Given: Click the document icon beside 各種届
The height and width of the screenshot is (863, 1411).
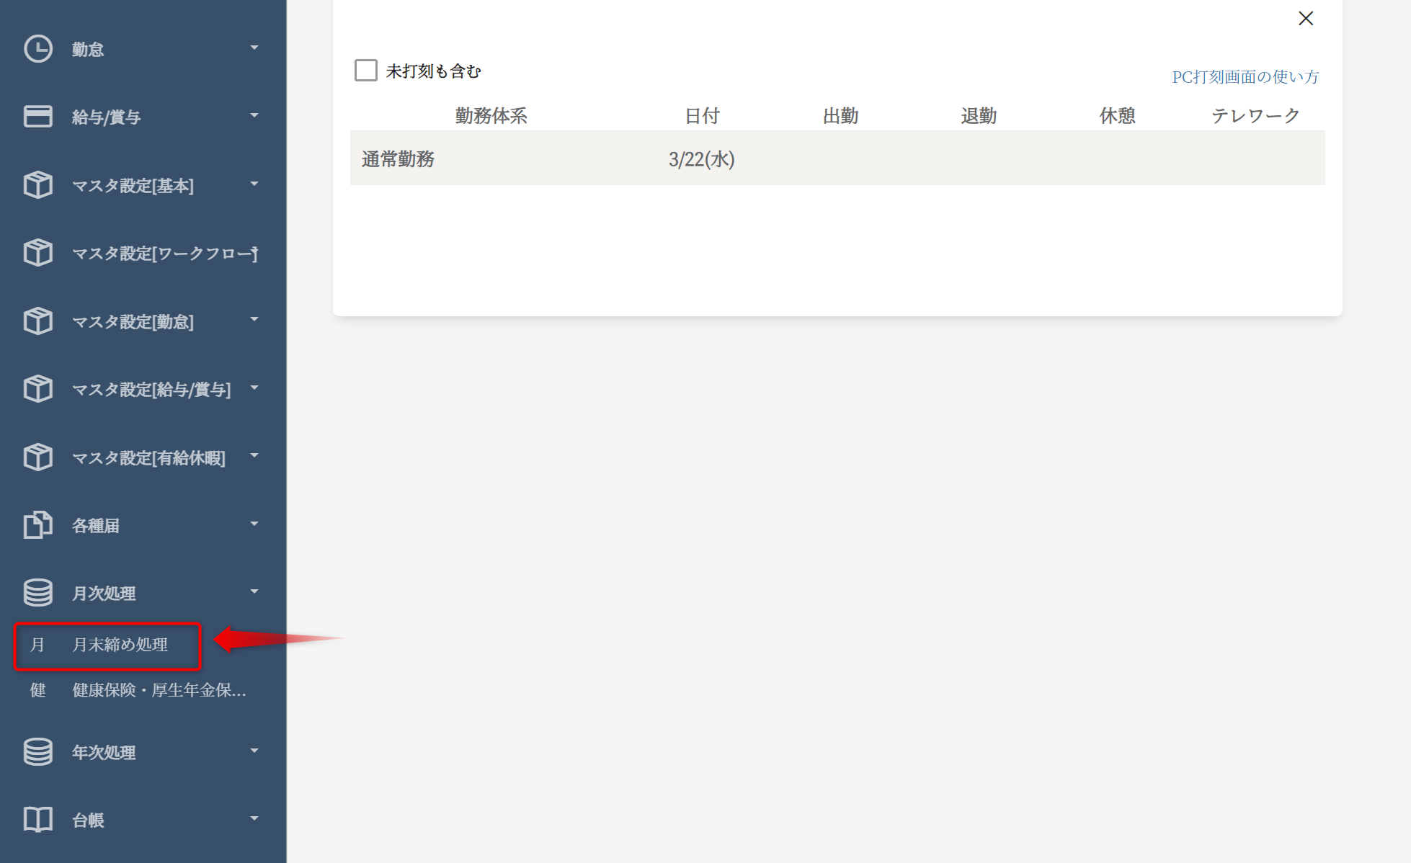Looking at the screenshot, I should (37, 525).
